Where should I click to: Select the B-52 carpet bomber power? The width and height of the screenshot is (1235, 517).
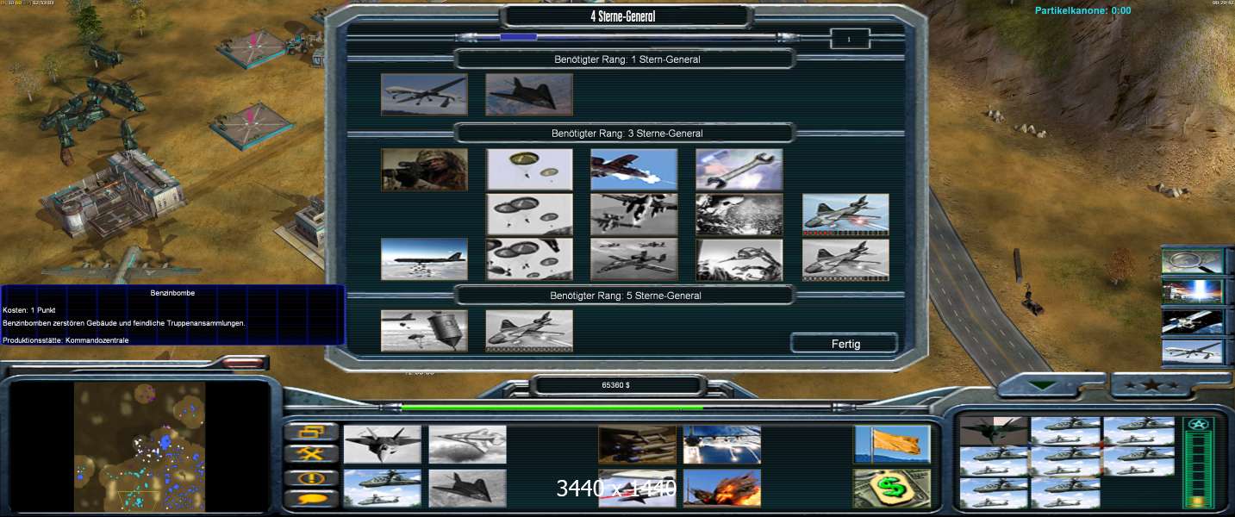click(424, 259)
